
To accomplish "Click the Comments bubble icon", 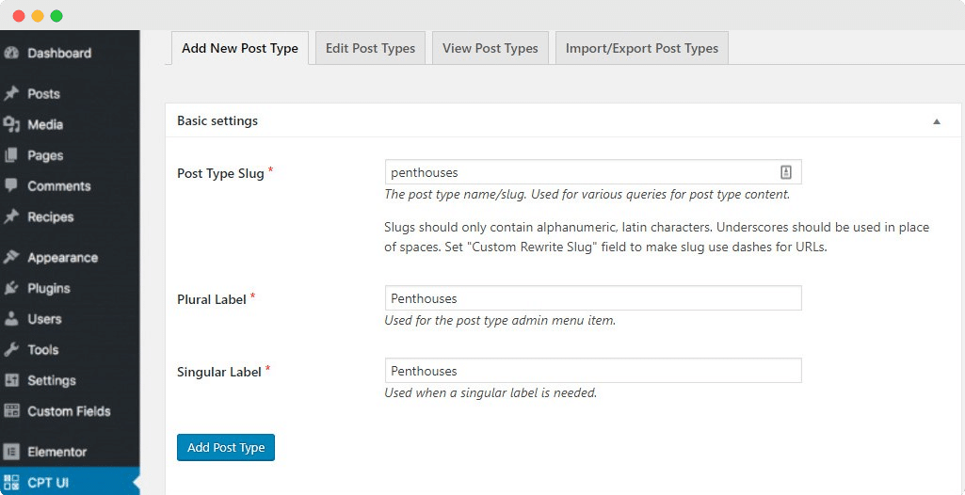I will tap(11, 185).
